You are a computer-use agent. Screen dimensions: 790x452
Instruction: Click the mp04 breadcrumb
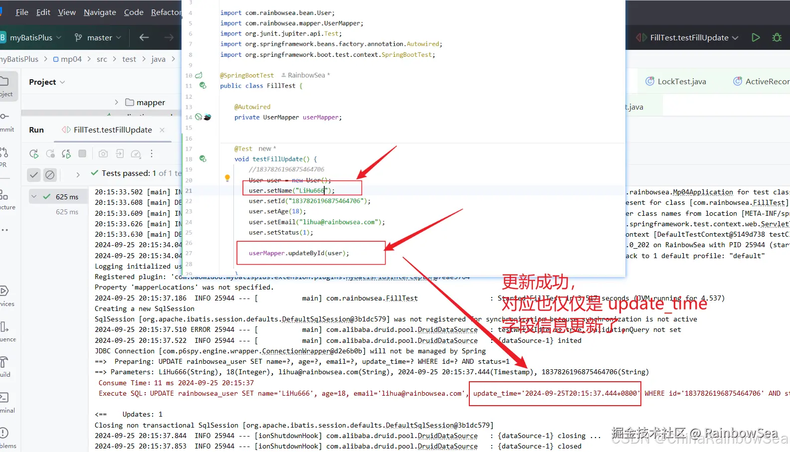67,59
